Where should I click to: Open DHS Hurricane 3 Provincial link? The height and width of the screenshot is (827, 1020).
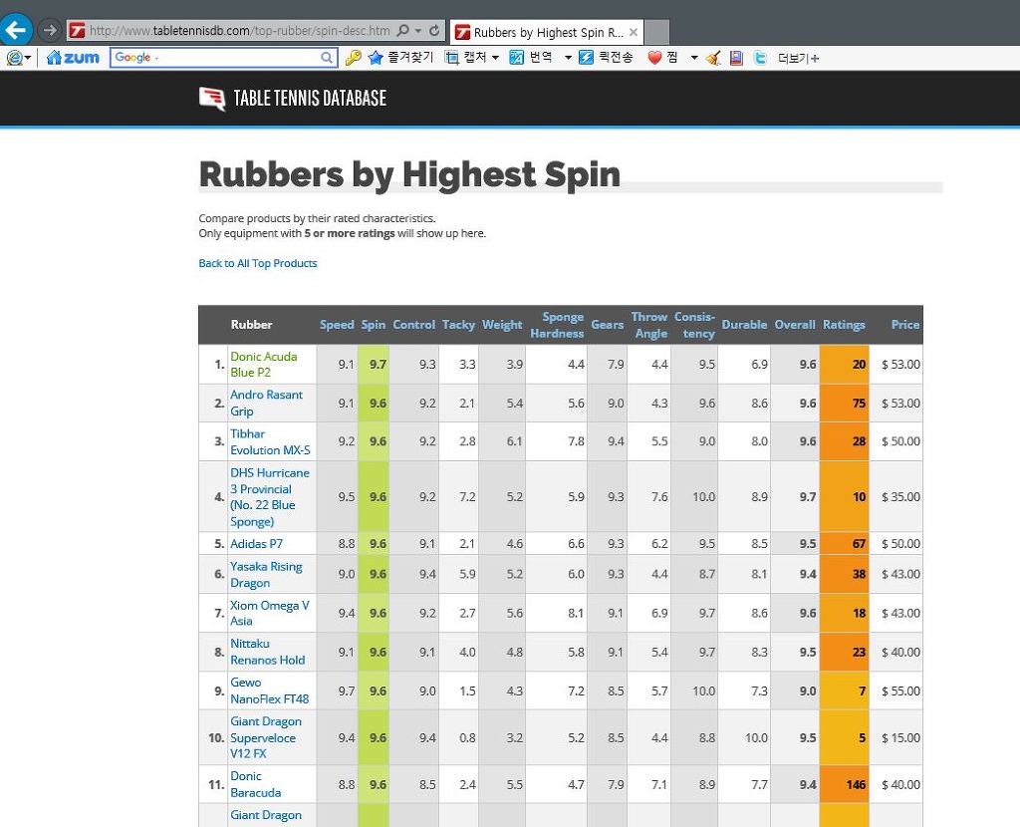[x=269, y=497]
